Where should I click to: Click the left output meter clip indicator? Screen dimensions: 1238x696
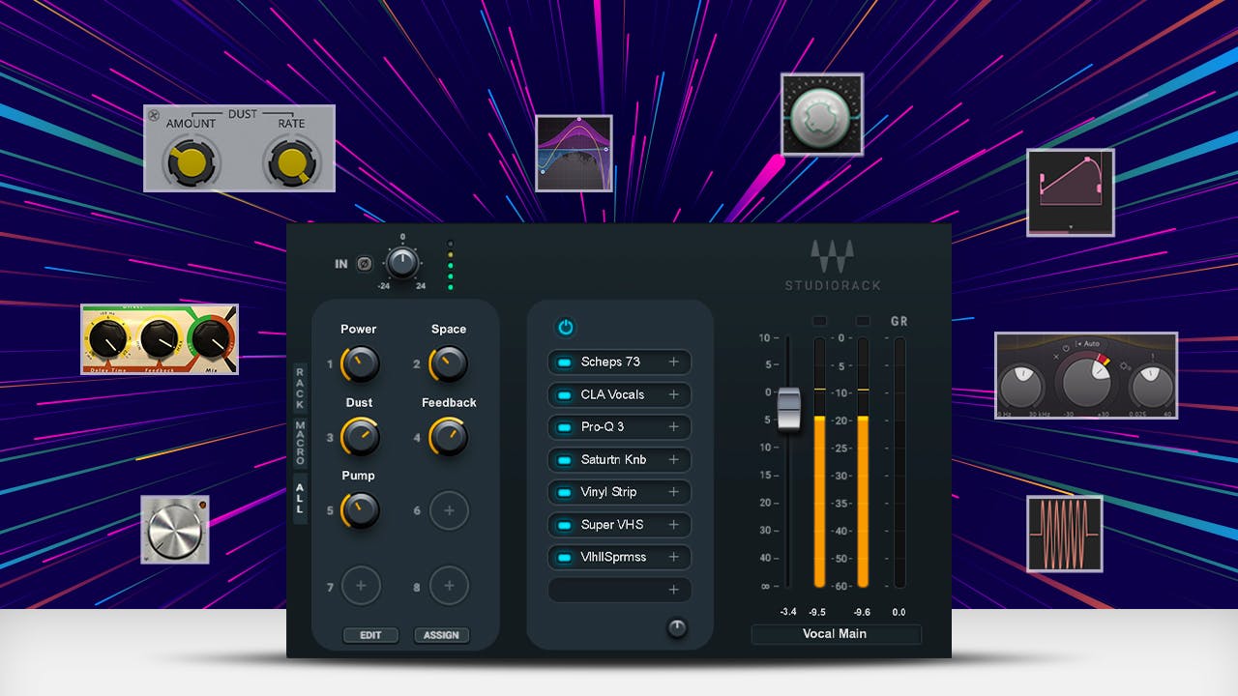(820, 321)
